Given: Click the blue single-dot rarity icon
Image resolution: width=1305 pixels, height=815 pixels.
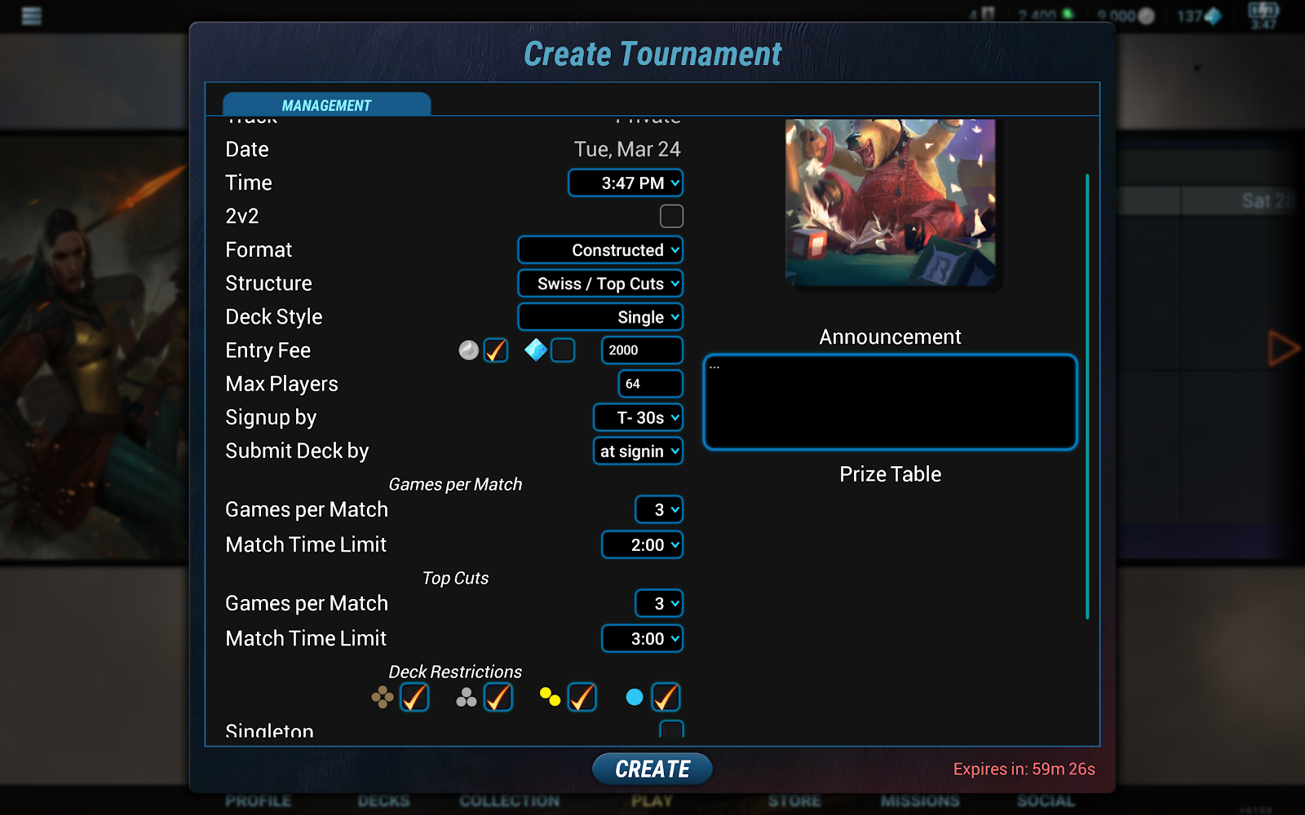Looking at the screenshot, I should click(635, 697).
